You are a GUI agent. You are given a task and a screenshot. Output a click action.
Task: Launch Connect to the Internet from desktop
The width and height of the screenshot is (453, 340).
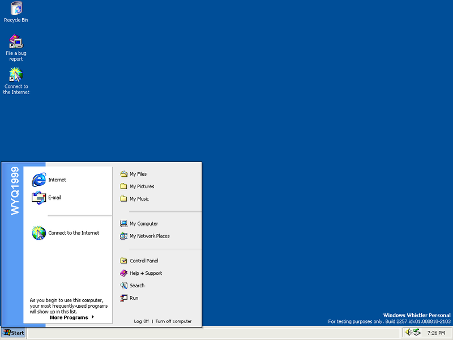point(16,76)
